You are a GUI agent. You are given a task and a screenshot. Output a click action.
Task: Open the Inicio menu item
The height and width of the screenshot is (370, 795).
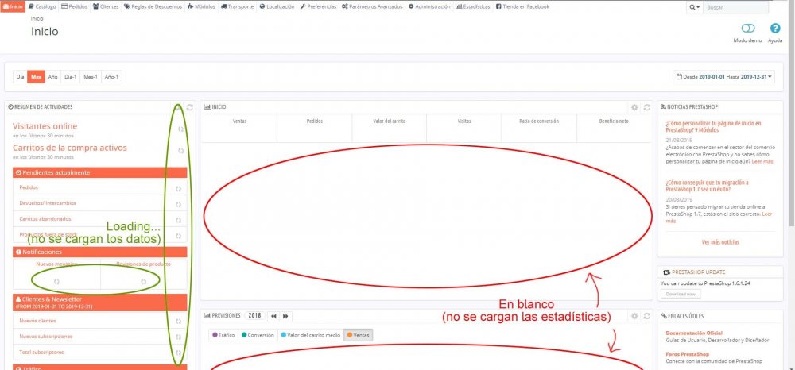point(13,6)
